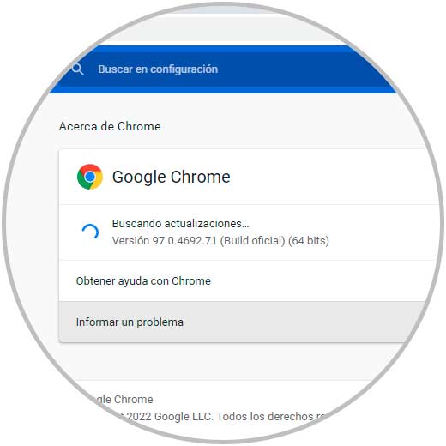Viewport: 446px width, 446px height.
Task: Click empty card space beside Google Chrome title
Action: [x=328, y=177]
